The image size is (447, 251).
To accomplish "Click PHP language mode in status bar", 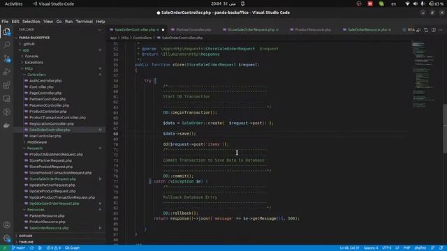I will pos(406,248).
